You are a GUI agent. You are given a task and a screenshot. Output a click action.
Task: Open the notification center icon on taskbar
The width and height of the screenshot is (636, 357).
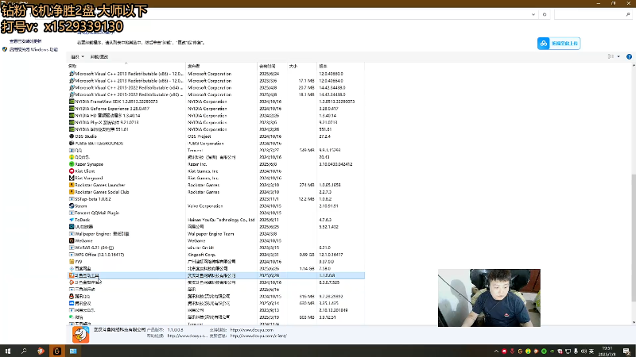point(626,351)
